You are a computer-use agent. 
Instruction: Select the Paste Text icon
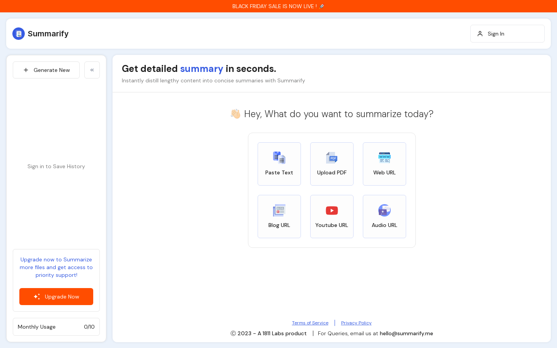click(x=279, y=158)
